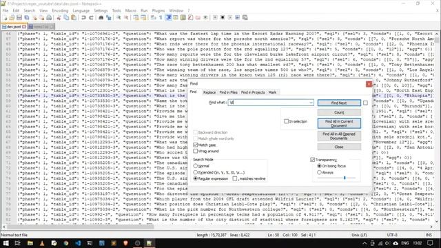Click Find All in Current Document
This screenshot has width=441, height=248.
click(339, 123)
